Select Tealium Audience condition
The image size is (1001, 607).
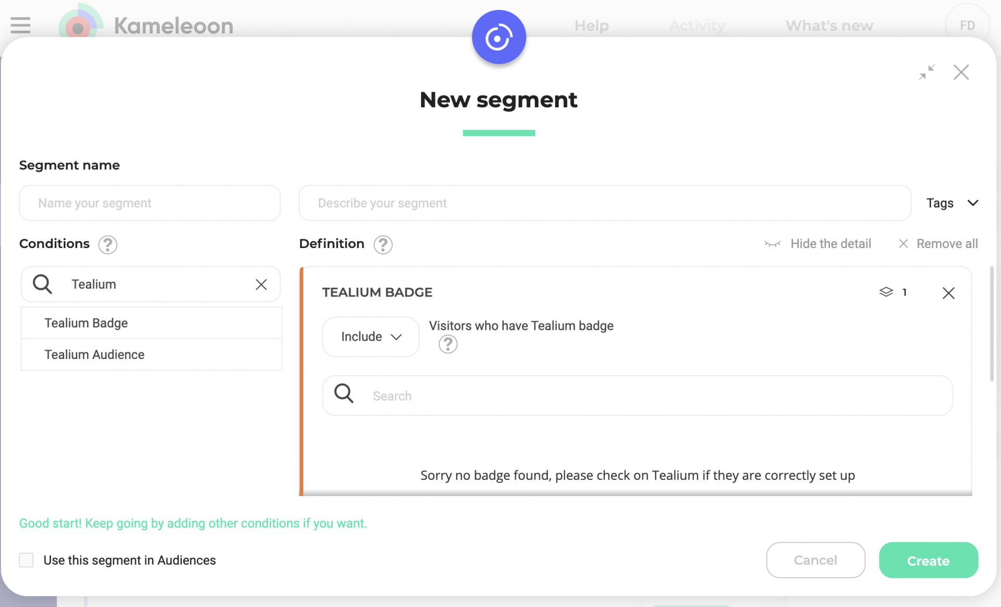point(94,355)
